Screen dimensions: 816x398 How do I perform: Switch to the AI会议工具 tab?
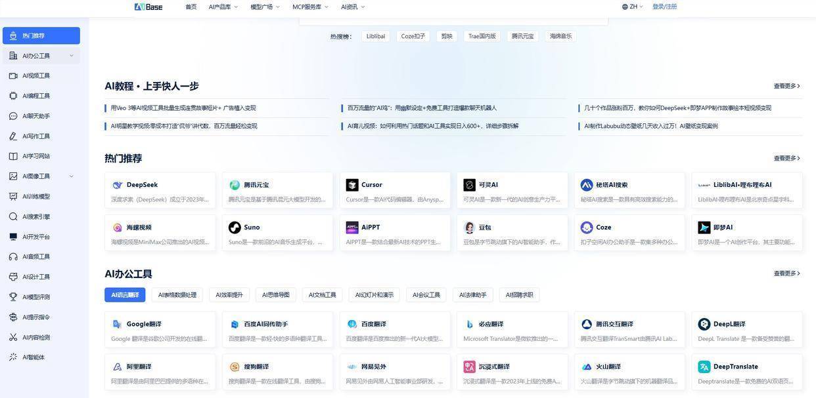426,295
